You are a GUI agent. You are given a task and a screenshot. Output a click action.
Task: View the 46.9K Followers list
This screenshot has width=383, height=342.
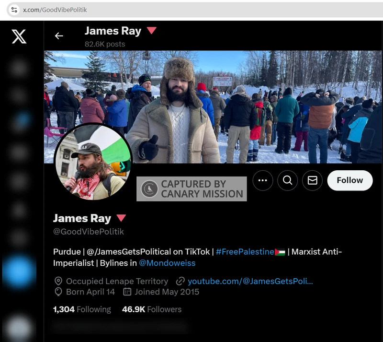pos(152,309)
